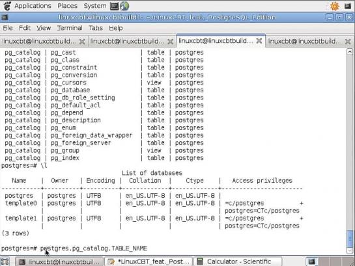Open the terminal window menu icon in title bar
The image size is (355, 266).
[5, 18]
